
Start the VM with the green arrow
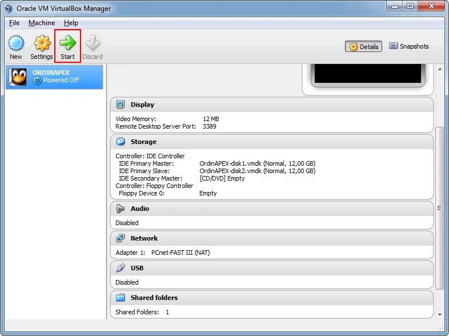(67, 43)
